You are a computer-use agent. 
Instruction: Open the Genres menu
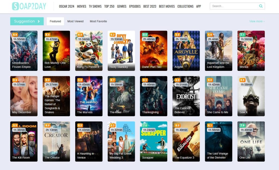coord(122,6)
